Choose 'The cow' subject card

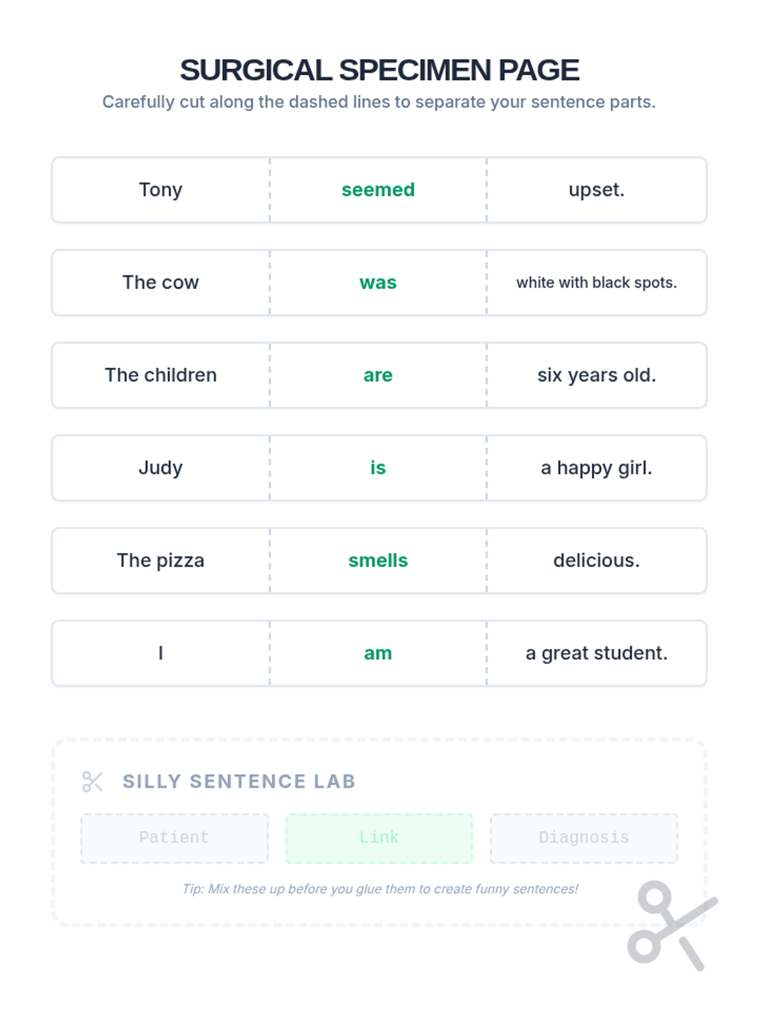pos(161,282)
